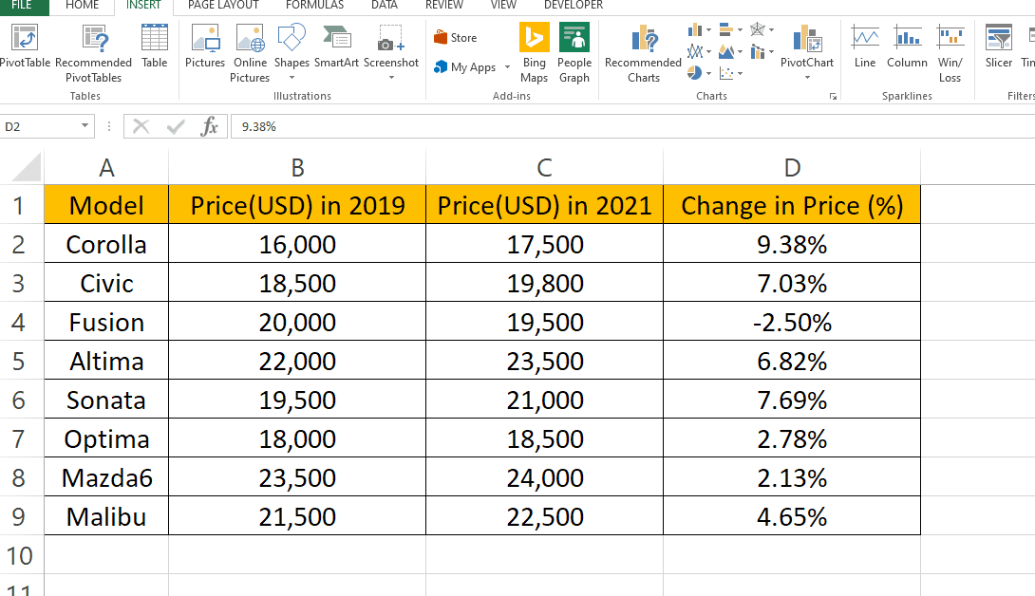Open the FILE menu
This screenshot has width=1035, height=596.
tap(24, 8)
